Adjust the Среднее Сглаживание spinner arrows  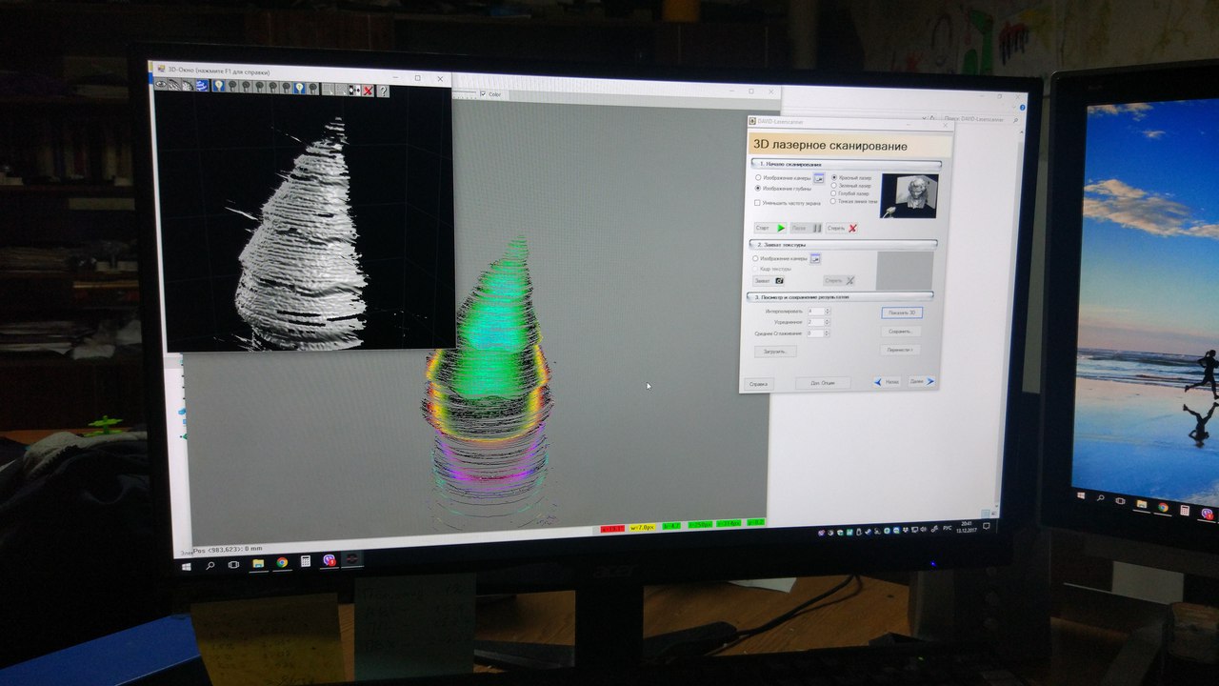[827, 333]
